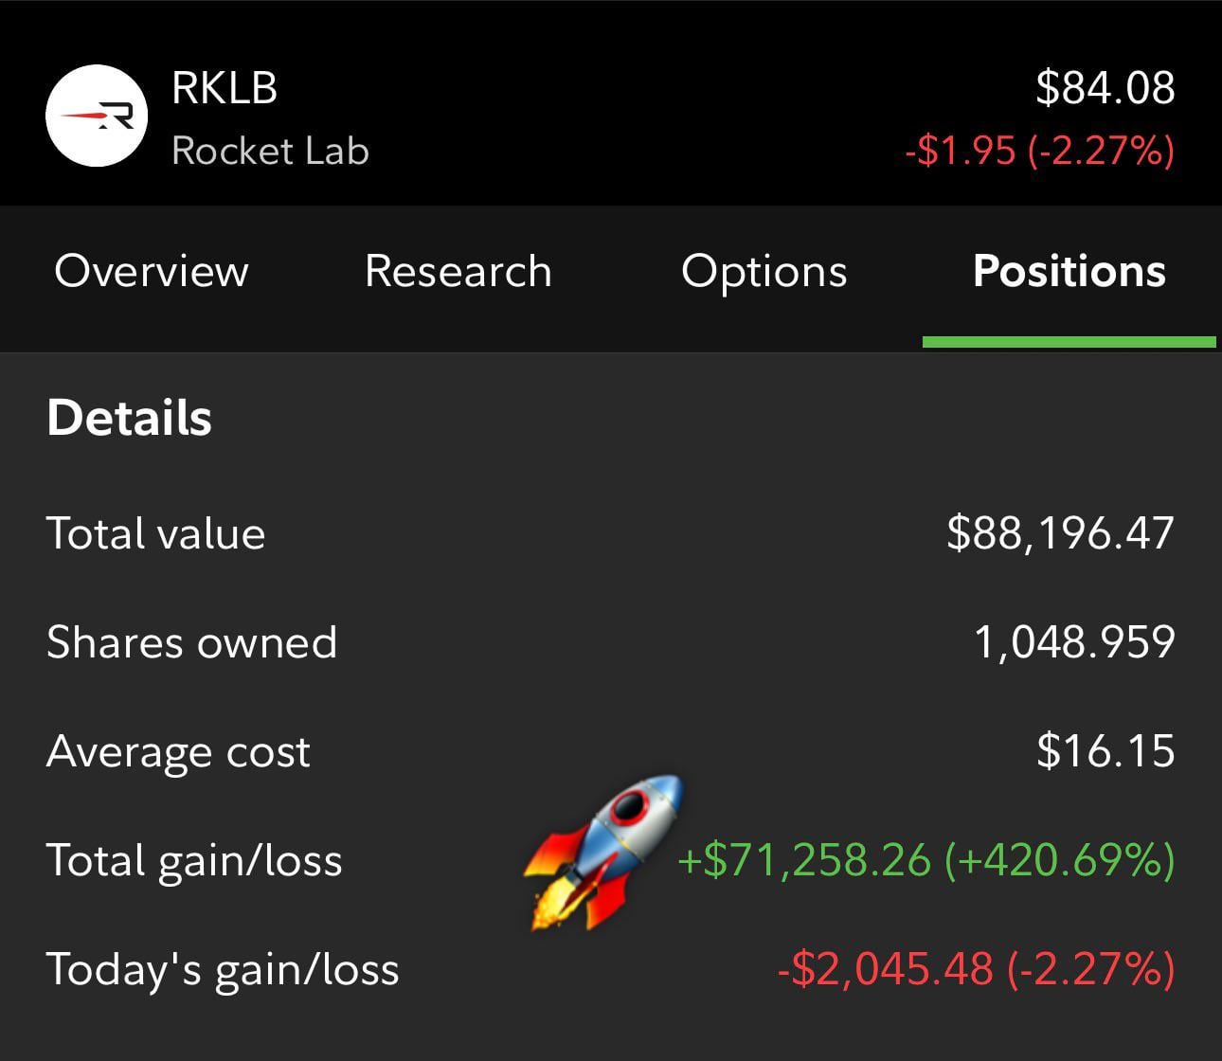Tap the $88,196.47 total value amount
Image resolution: width=1222 pixels, height=1061 pixels.
point(1060,533)
